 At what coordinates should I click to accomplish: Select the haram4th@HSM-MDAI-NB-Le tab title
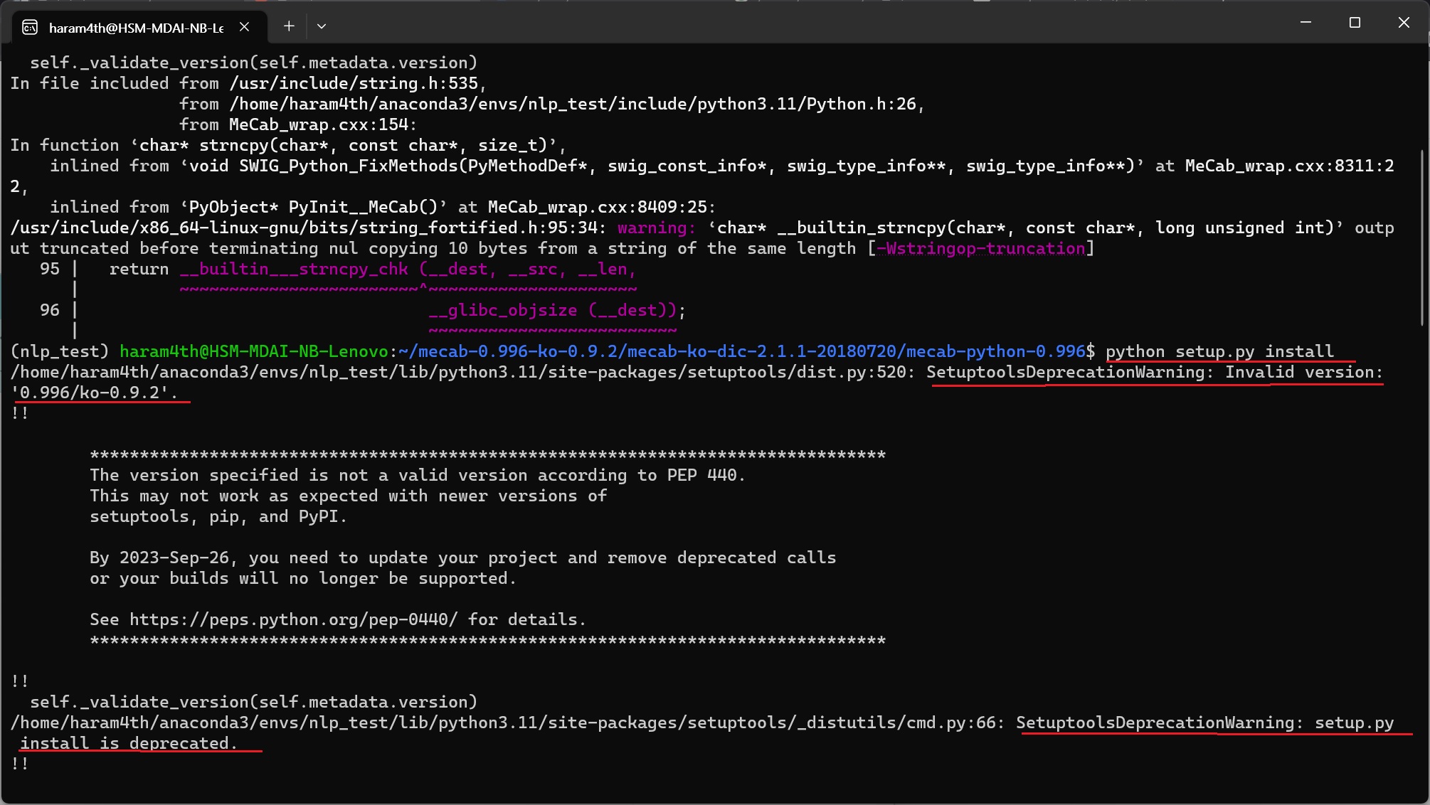tap(136, 28)
